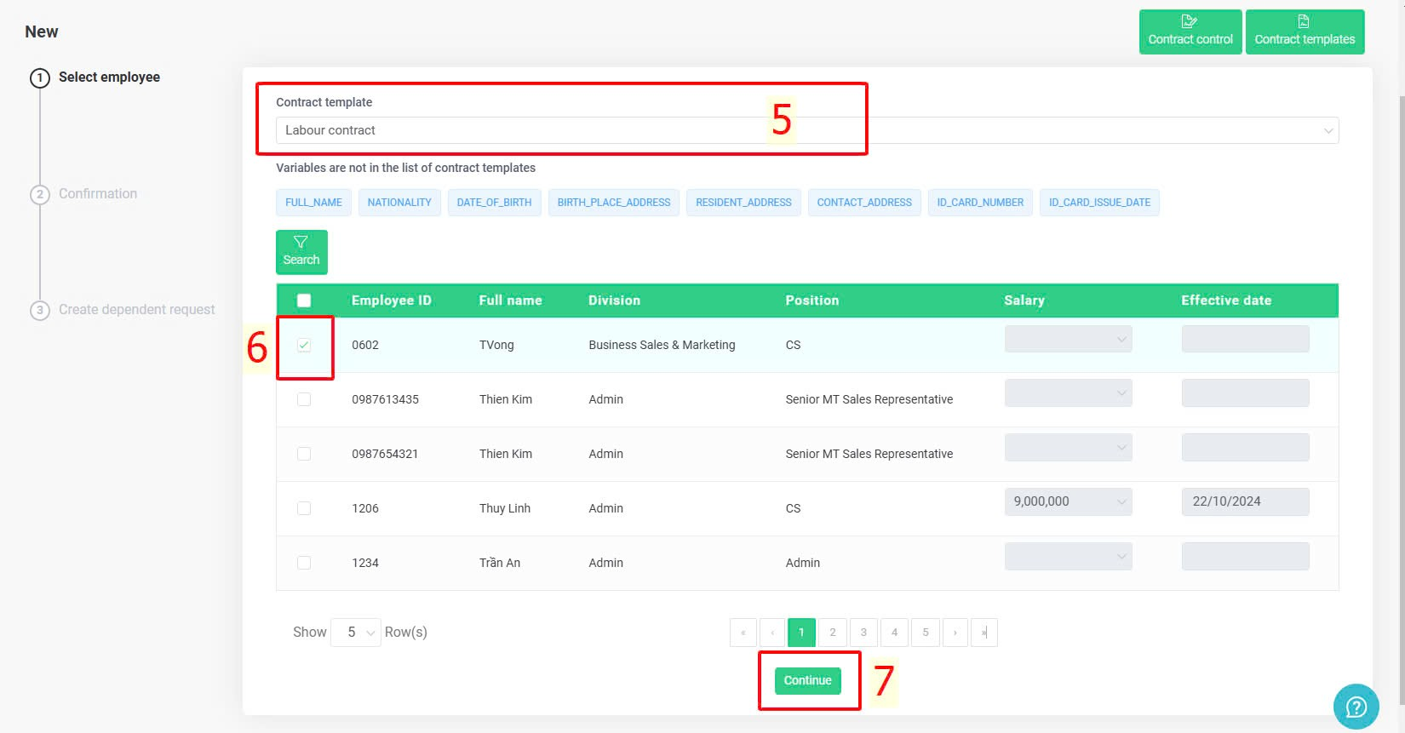Go to pagination page 2
This screenshot has height=733, width=1405.
tap(833, 633)
